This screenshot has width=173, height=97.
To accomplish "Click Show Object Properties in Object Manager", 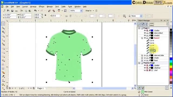I will [139, 24].
